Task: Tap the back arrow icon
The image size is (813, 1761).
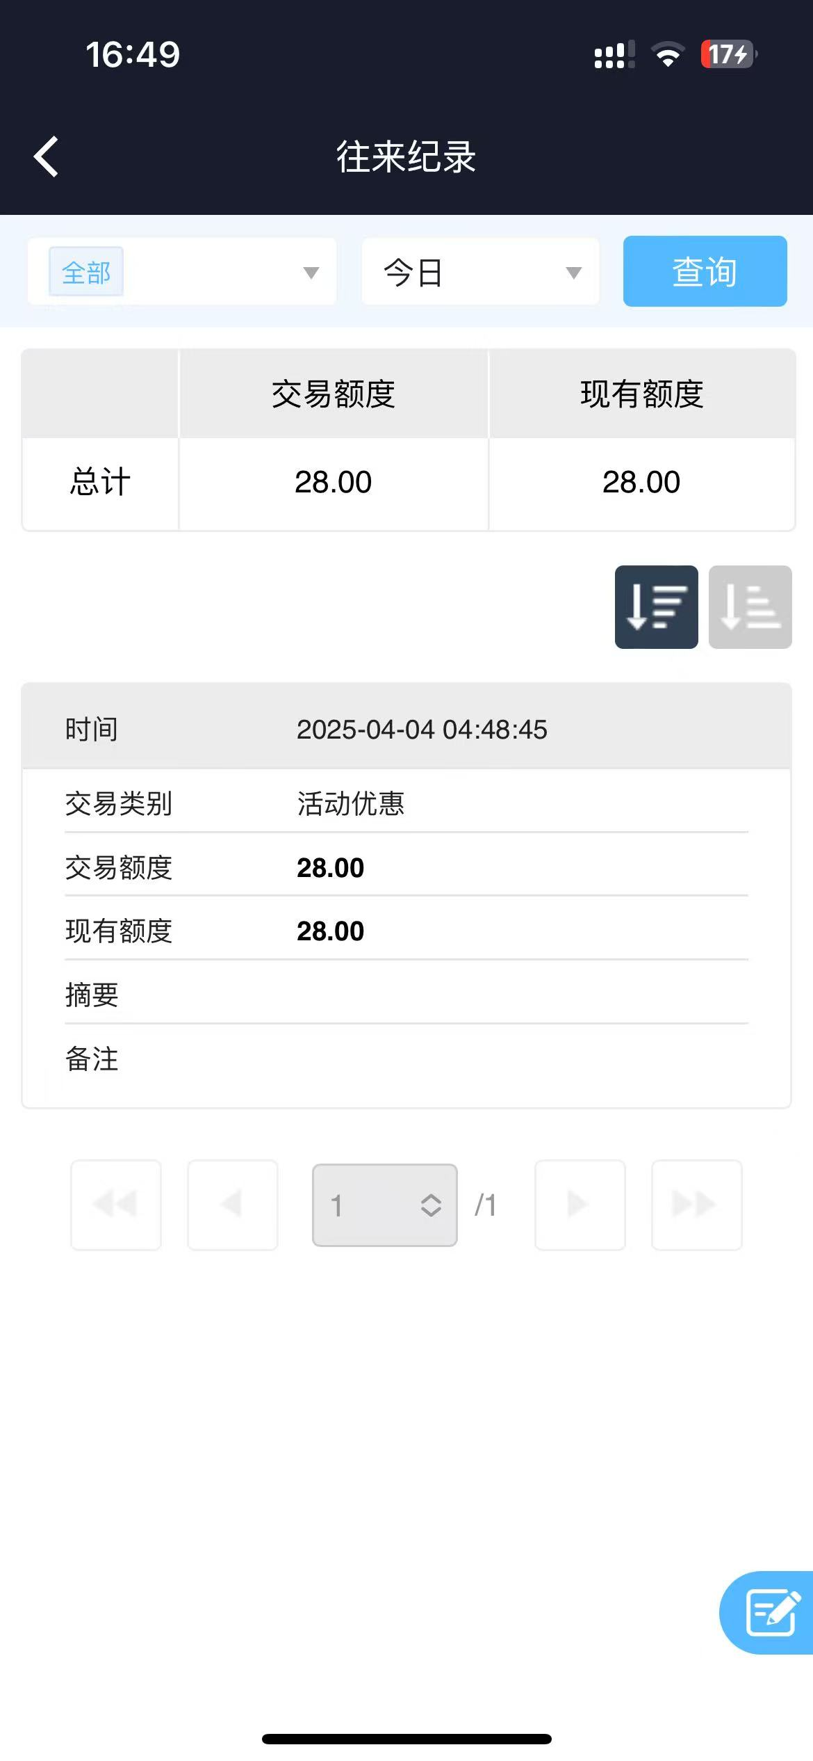Action: point(47,156)
